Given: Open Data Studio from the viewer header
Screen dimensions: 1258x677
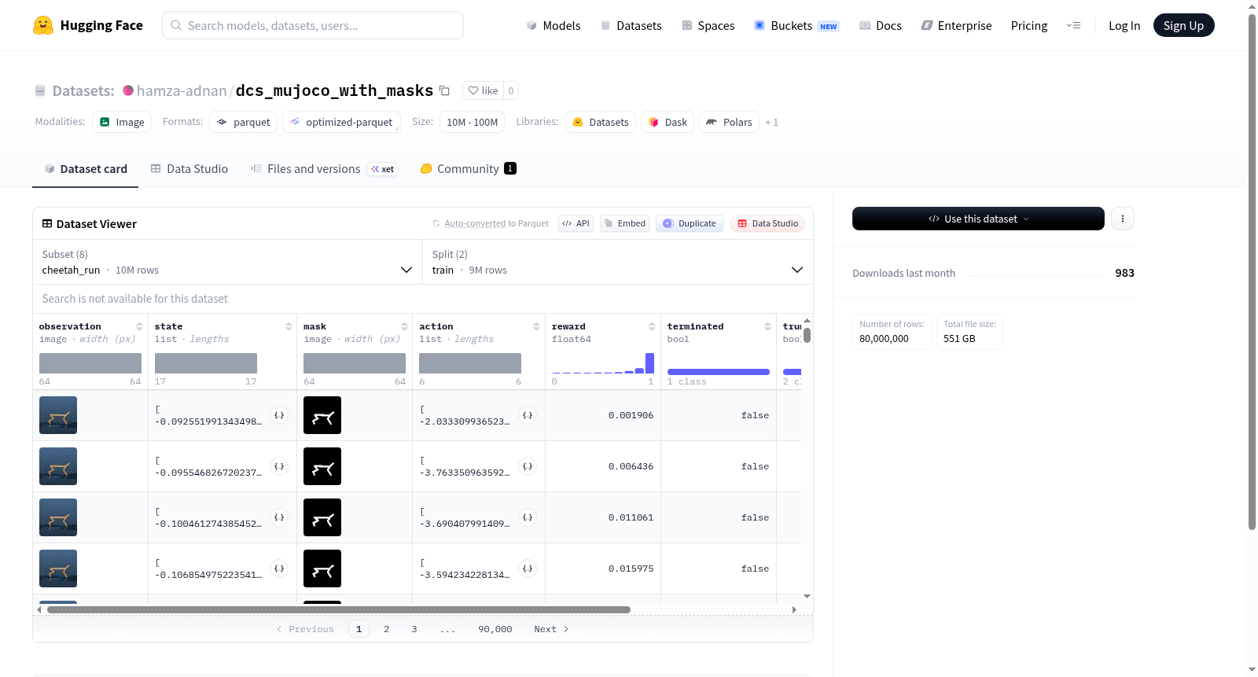Looking at the screenshot, I should click(767, 223).
